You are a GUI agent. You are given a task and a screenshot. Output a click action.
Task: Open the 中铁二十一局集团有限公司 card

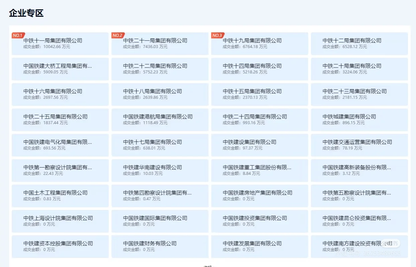click(x=160, y=44)
